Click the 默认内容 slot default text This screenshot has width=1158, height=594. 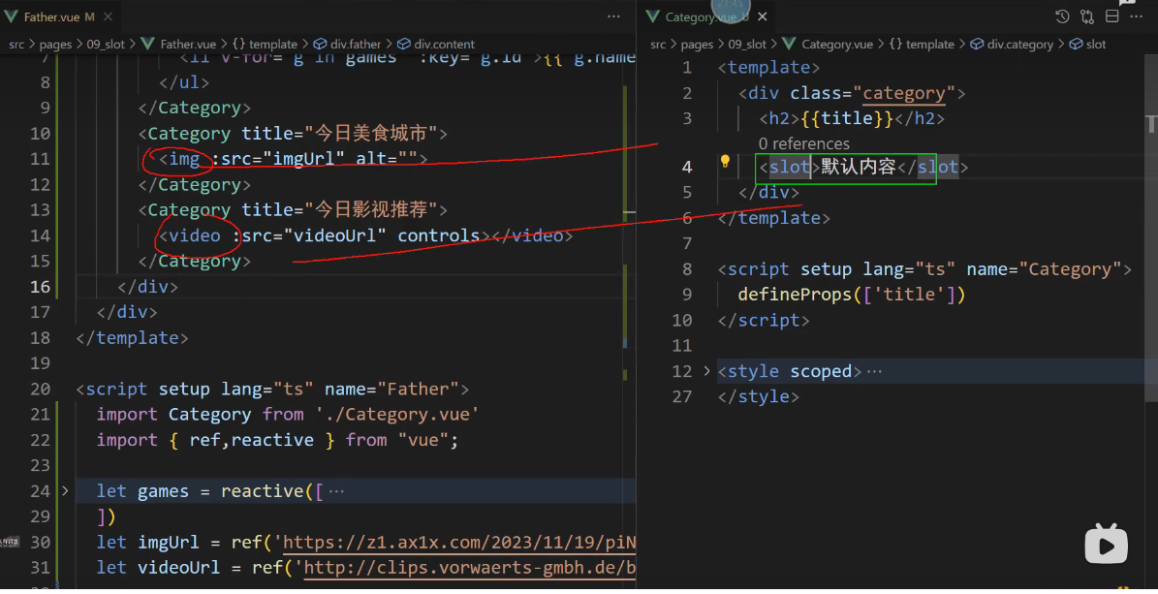859,167
